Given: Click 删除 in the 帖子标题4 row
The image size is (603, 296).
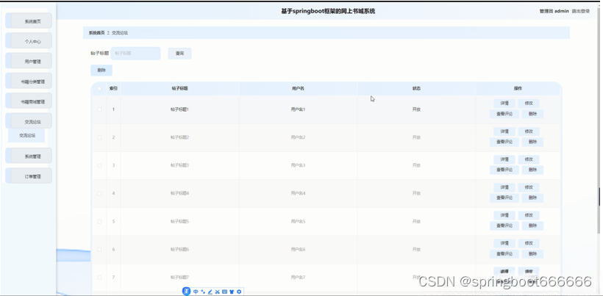Looking at the screenshot, I should tap(532, 198).
